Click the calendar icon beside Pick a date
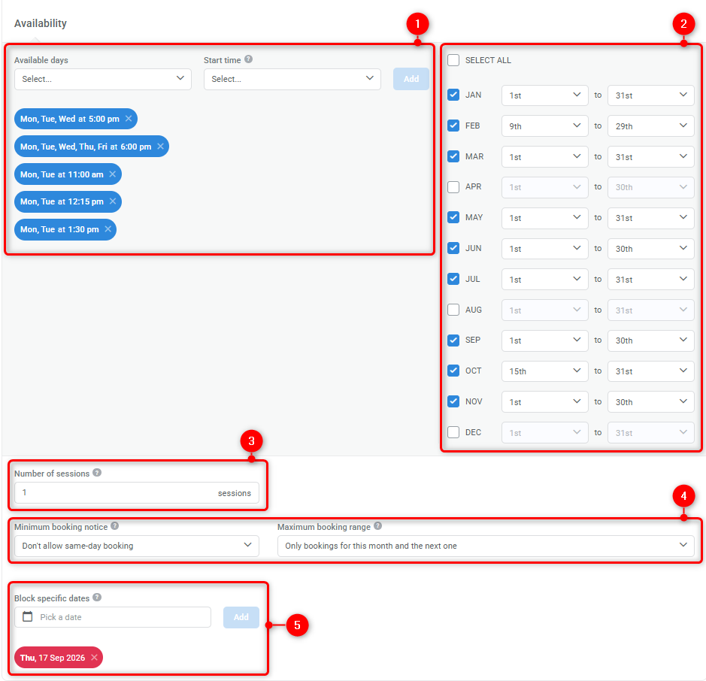 click(28, 616)
